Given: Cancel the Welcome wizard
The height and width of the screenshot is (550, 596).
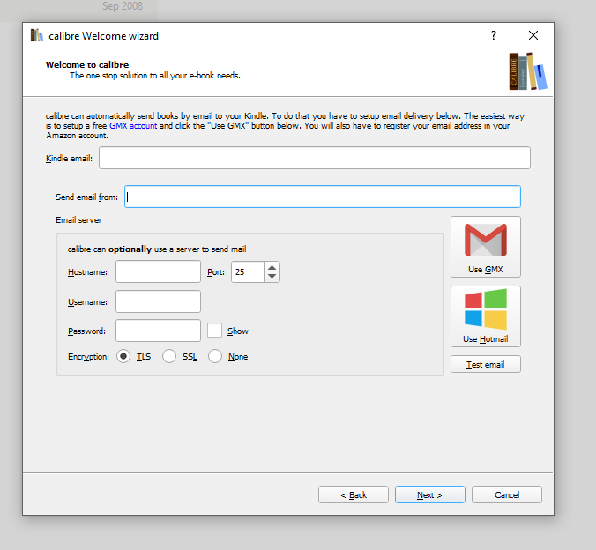Looking at the screenshot, I should click(x=507, y=494).
